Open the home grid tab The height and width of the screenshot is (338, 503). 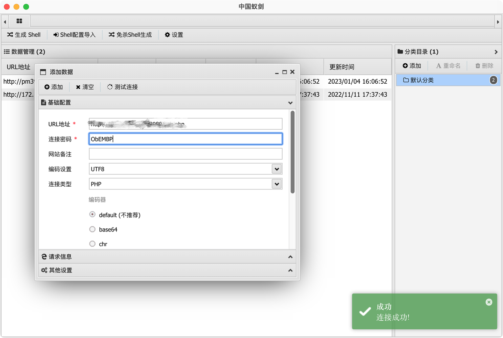coord(20,21)
